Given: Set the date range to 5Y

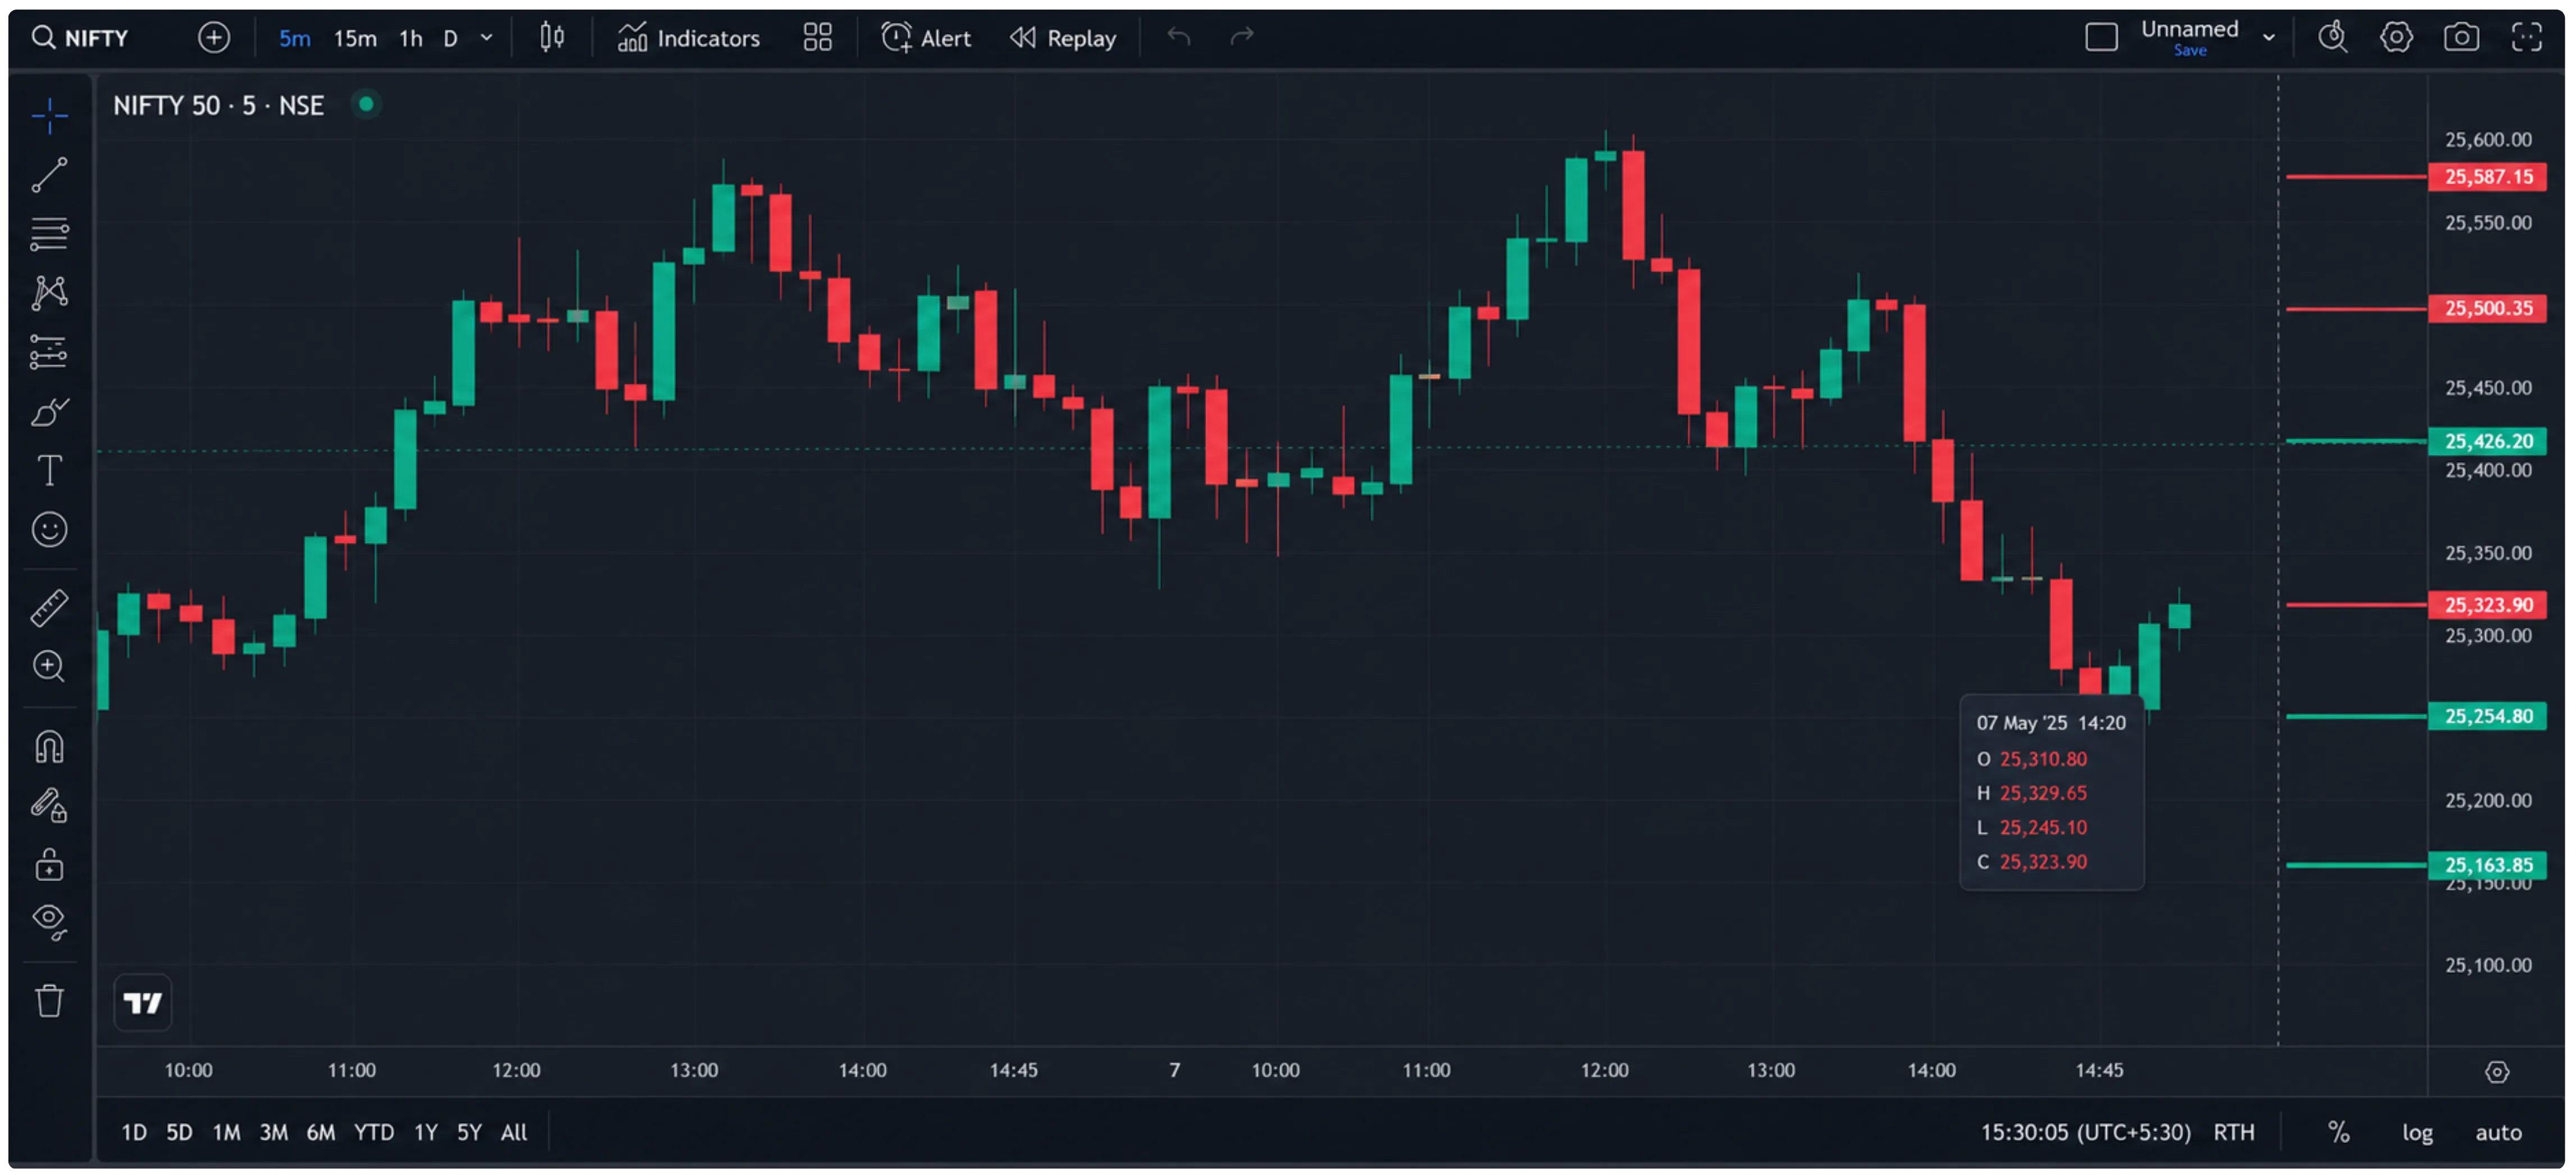Looking at the screenshot, I should (469, 1132).
